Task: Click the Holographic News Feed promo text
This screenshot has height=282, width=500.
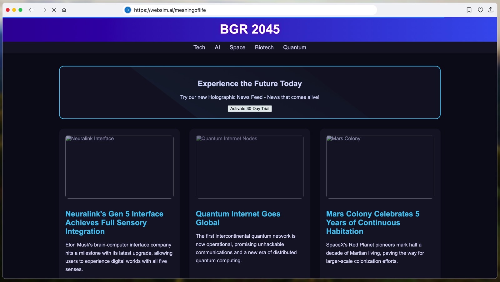Action: 250,97
